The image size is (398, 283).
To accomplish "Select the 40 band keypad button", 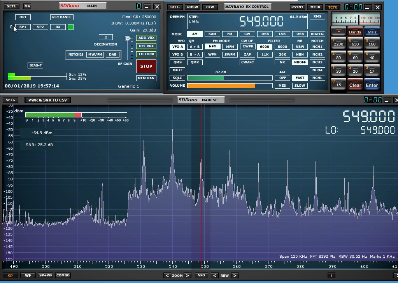I will pos(372,57).
